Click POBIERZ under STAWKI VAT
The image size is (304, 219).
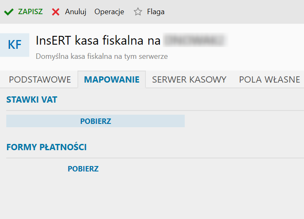[95, 121]
